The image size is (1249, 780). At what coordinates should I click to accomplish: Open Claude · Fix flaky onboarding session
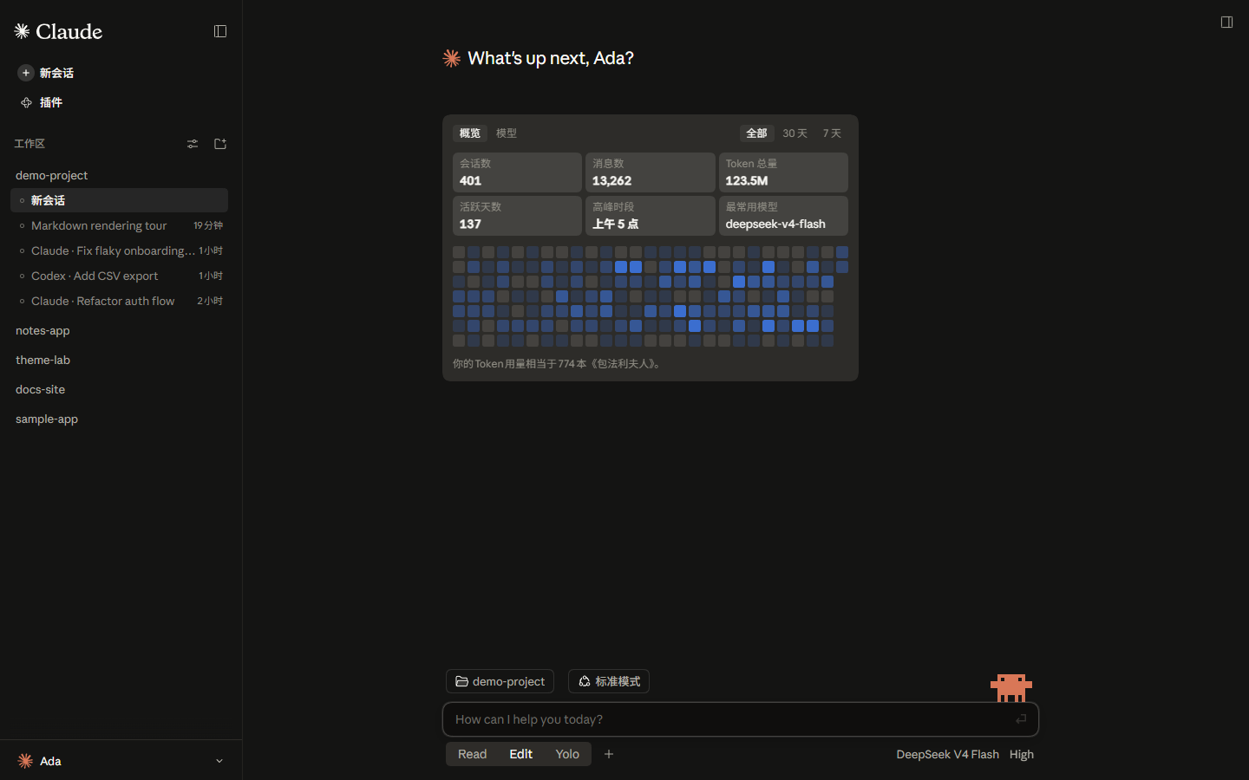point(119,250)
